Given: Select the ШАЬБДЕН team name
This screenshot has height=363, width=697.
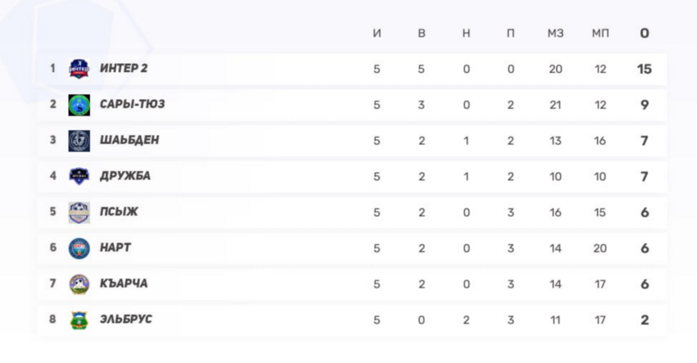Looking at the screenshot, I should click(129, 140).
